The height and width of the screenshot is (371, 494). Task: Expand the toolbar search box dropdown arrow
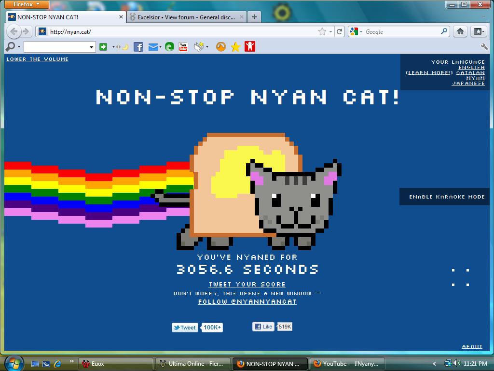(x=91, y=47)
